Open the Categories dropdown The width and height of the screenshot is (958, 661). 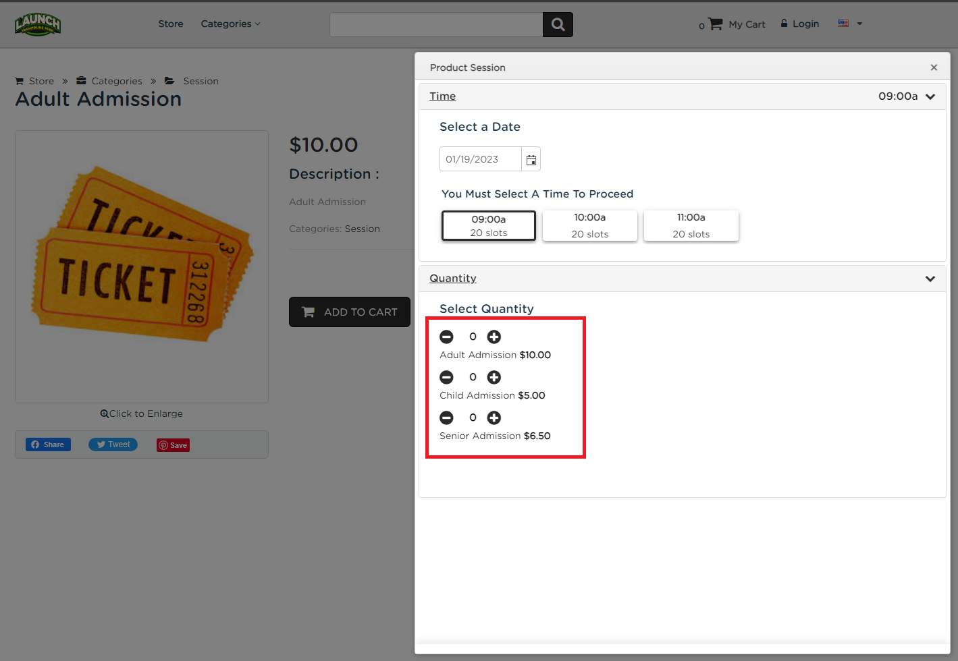tap(230, 24)
